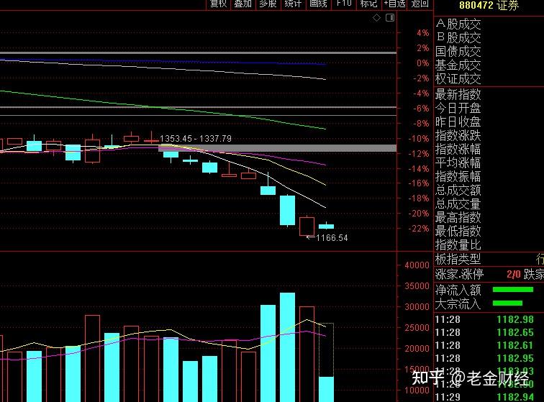This screenshot has width=544, height=402.
Task: Click the 权证成交 row
Action: [x=458, y=78]
